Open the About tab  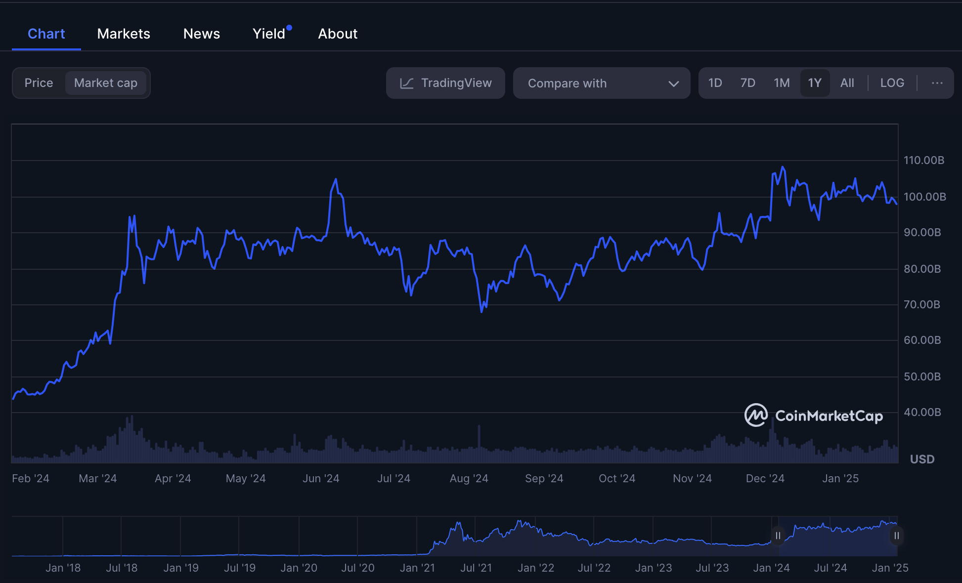point(338,34)
